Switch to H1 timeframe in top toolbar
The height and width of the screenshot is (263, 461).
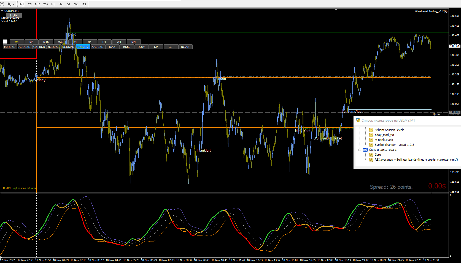point(53,4)
